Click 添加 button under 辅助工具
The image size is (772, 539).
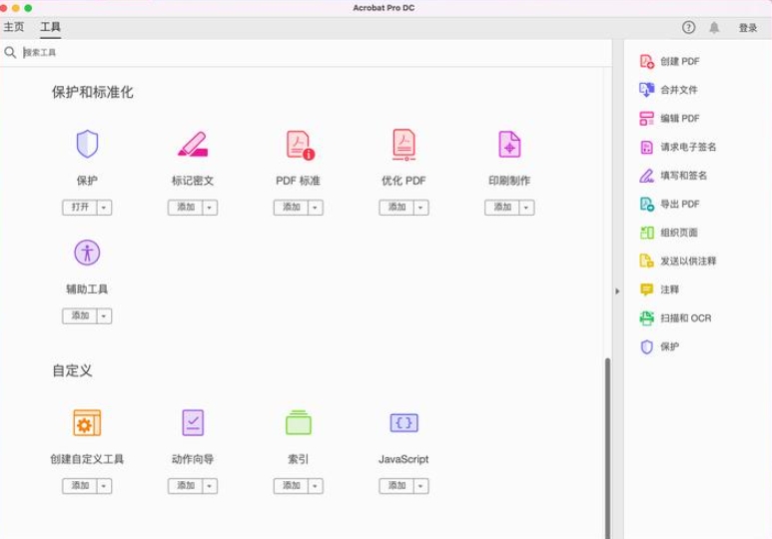(80, 315)
